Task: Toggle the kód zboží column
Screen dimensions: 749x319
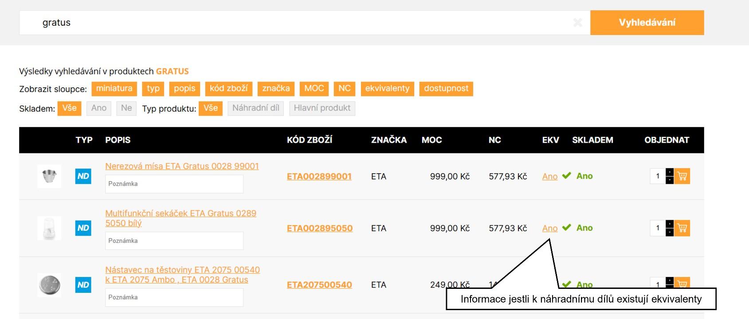Action: coord(229,89)
